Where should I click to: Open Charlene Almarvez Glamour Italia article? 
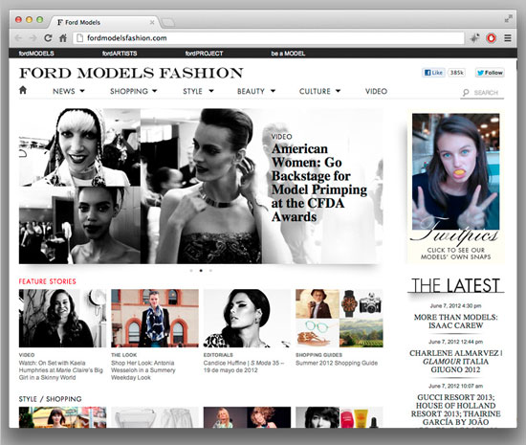(x=455, y=362)
